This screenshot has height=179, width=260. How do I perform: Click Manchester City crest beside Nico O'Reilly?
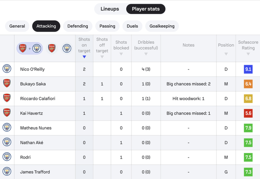[7, 69]
